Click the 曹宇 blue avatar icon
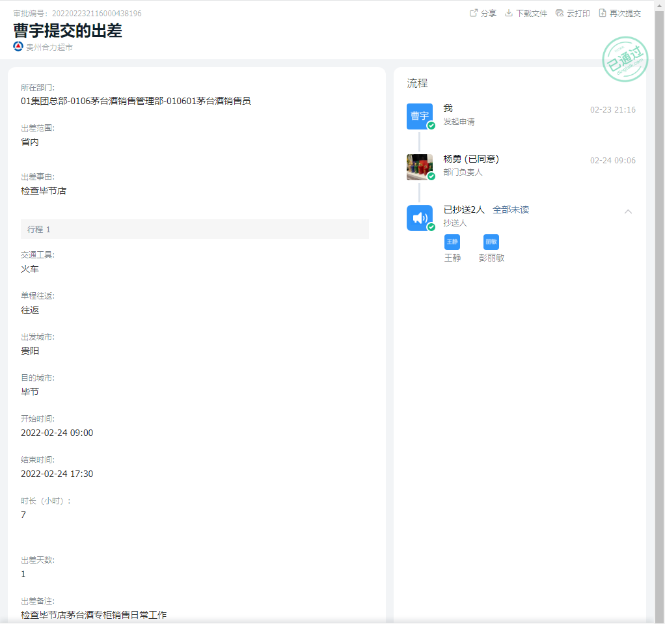 tap(420, 116)
